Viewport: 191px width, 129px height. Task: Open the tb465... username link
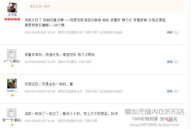tap(12, 91)
